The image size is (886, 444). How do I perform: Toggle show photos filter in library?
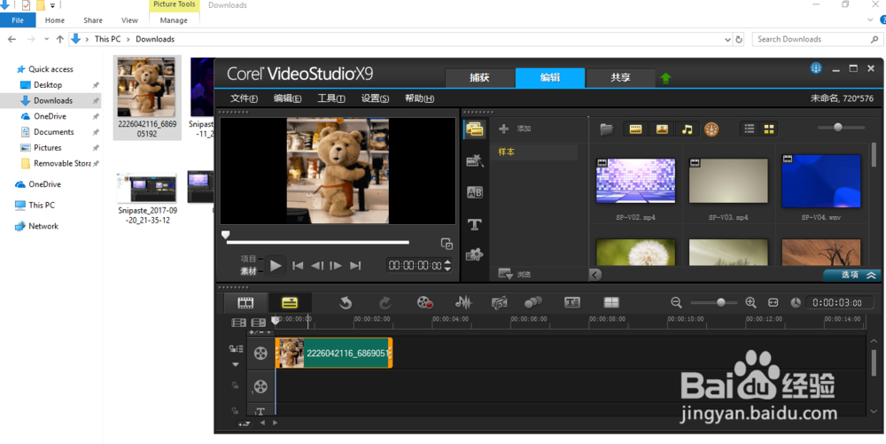(x=662, y=129)
